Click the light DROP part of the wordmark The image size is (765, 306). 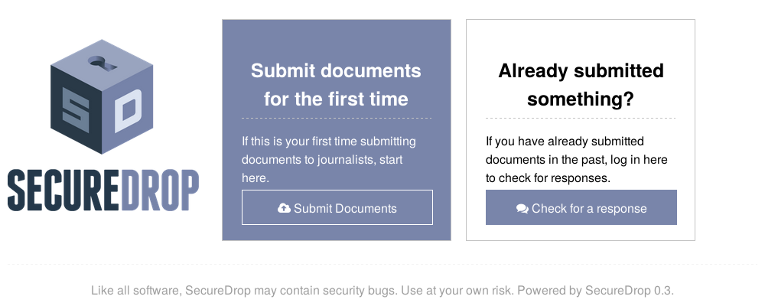click(x=160, y=190)
